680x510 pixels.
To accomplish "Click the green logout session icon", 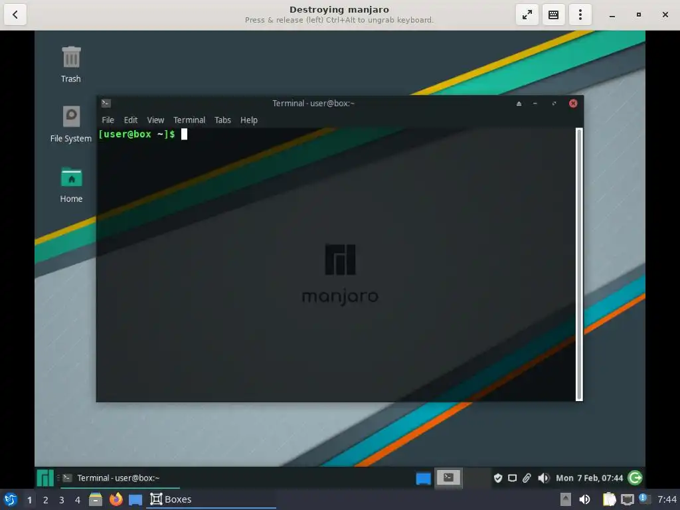I will 636,478.
